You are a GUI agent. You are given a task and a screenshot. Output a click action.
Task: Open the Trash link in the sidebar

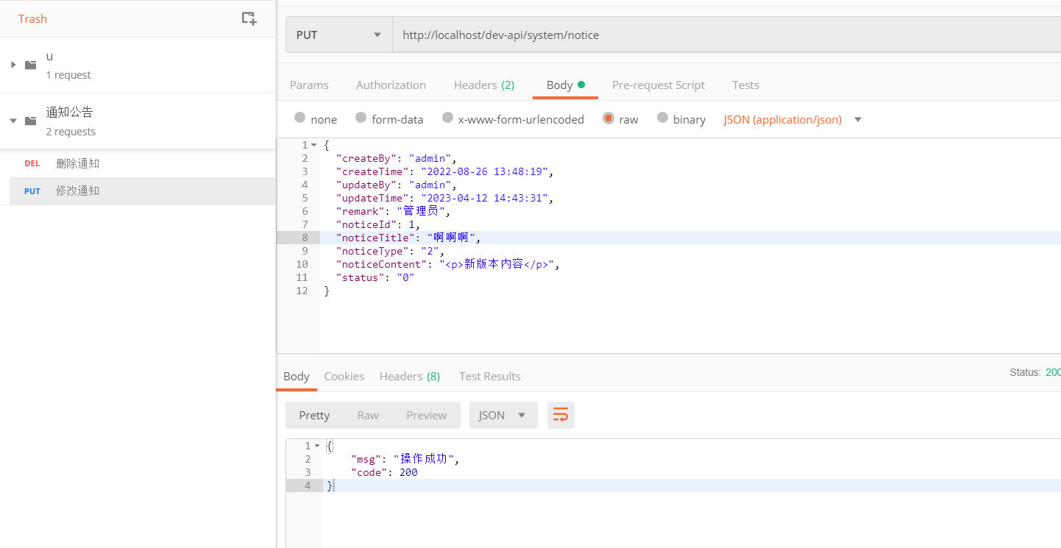(x=32, y=19)
